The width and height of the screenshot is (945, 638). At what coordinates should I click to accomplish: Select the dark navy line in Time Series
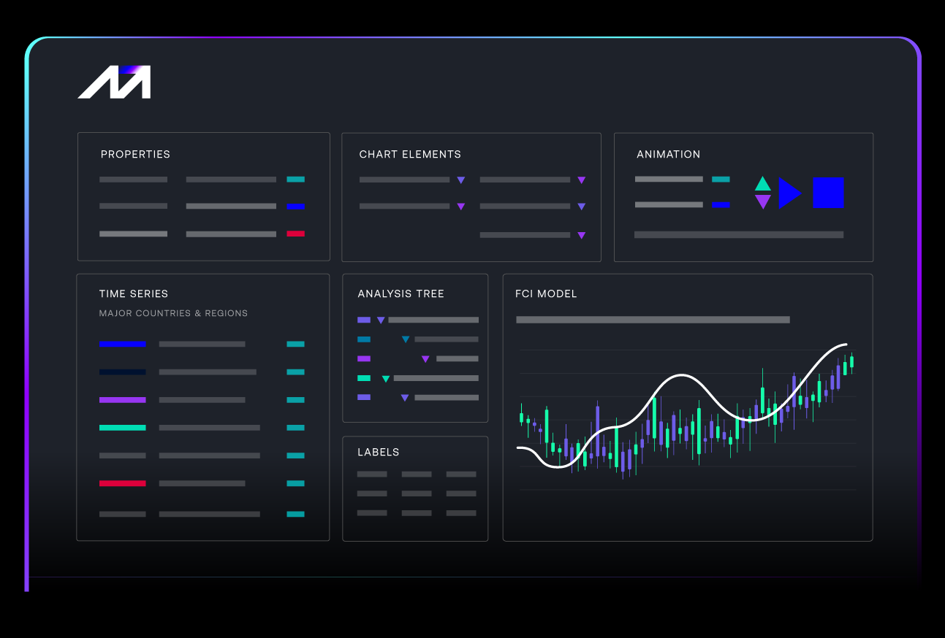(123, 372)
